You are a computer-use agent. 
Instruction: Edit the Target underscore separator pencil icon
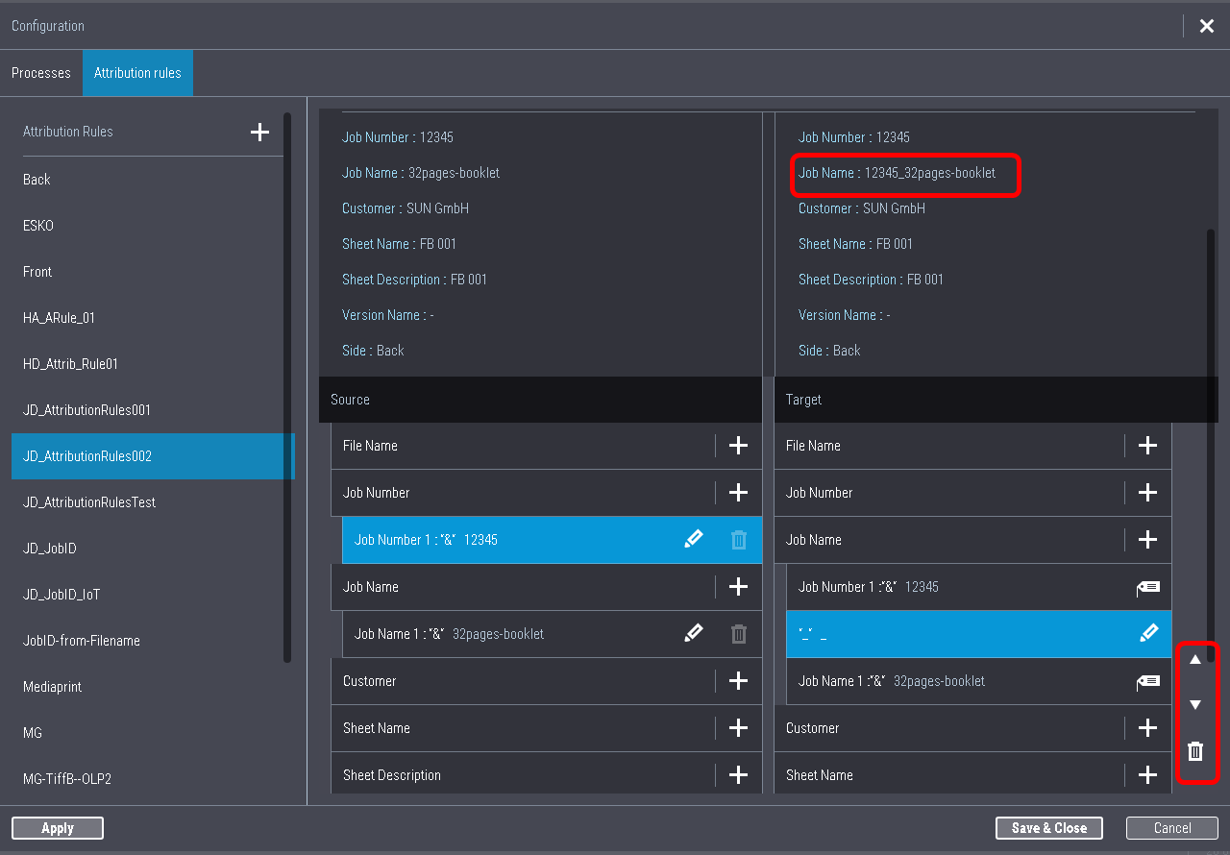click(x=1149, y=633)
